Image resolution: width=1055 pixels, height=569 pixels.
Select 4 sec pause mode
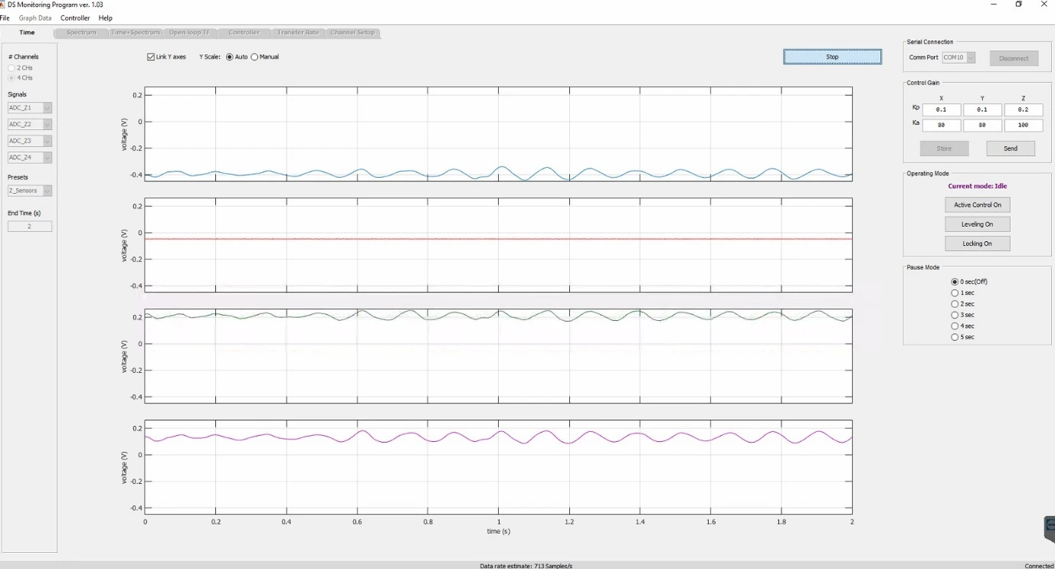coord(955,326)
